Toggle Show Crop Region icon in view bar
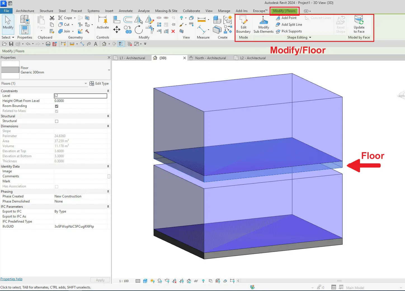Screen dimensions: 405x291 [x=182, y=281]
